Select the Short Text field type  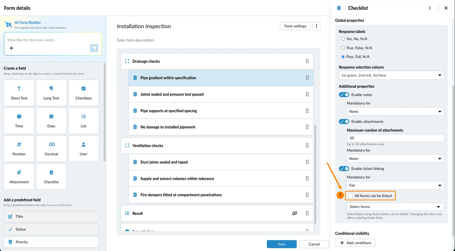(19, 93)
